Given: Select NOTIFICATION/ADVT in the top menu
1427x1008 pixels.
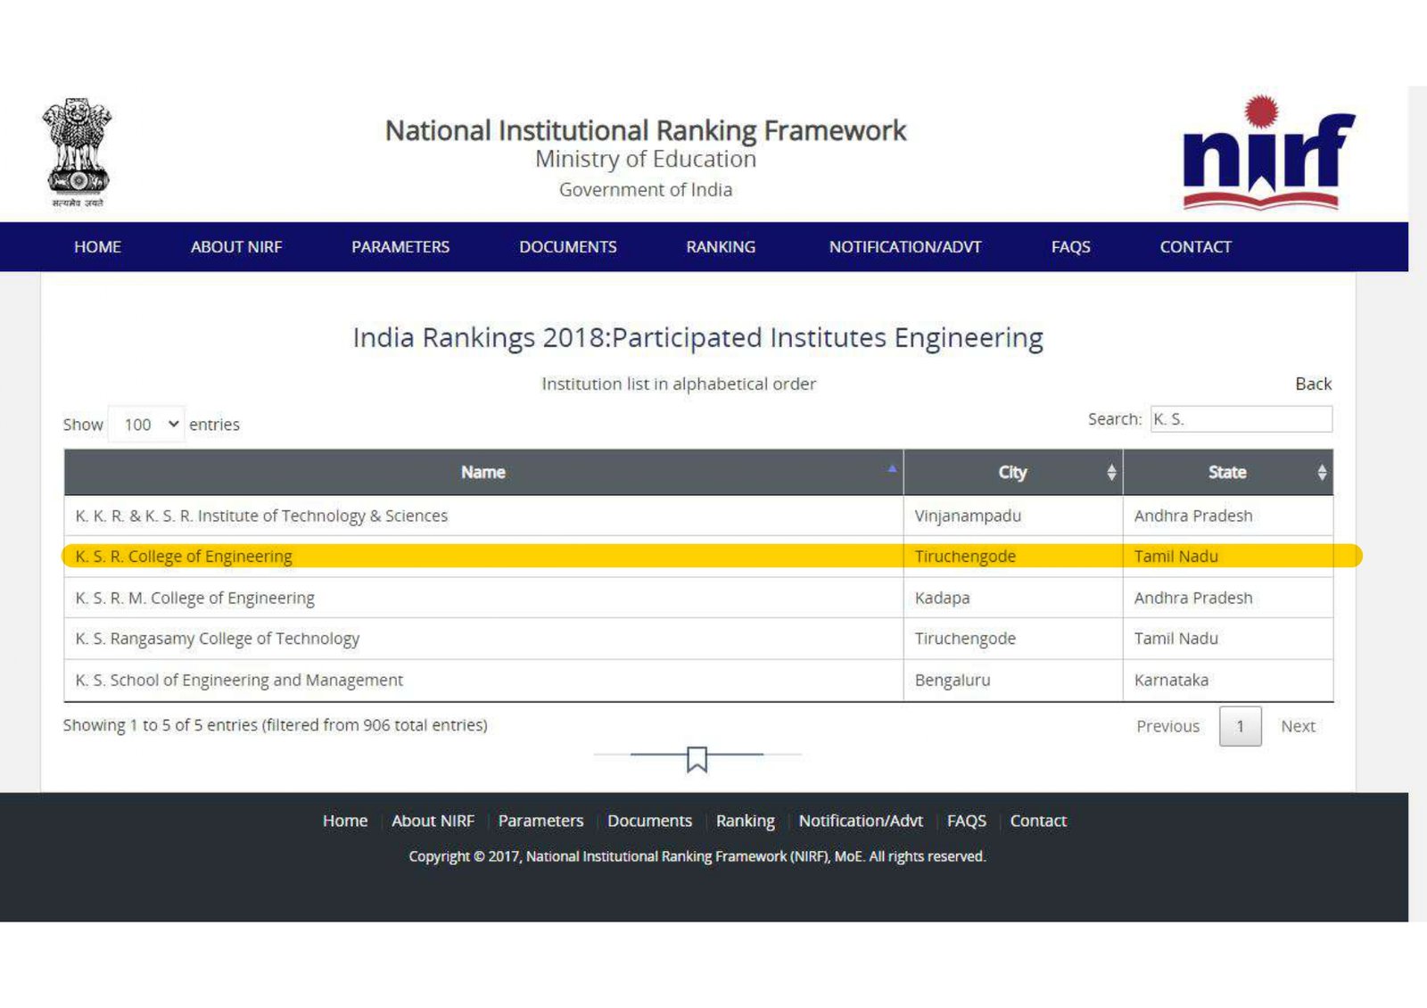Looking at the screenshot, I should tap(905, 247).
